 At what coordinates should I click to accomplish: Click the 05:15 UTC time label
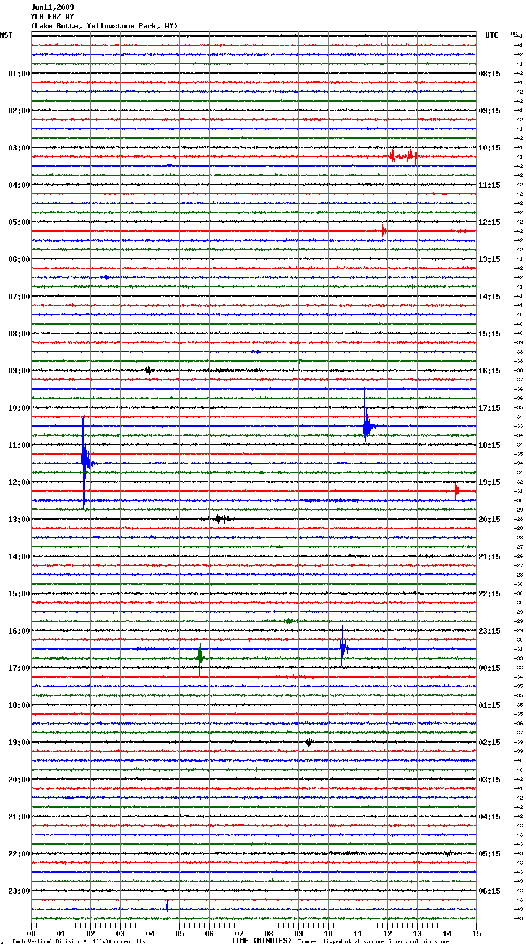(x=489, y=854)
